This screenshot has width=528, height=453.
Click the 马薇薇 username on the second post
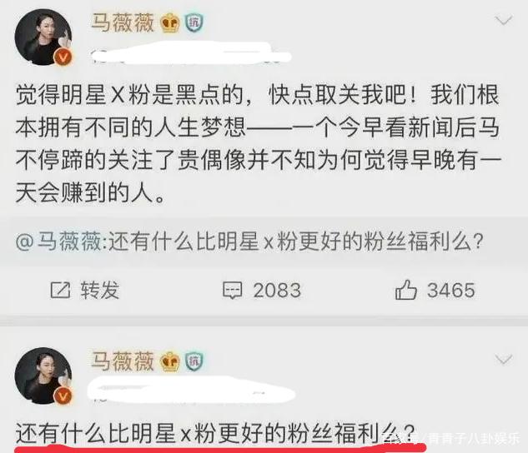pos(123,361)
